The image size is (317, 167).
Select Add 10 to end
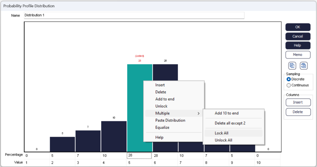pos(227,113)
